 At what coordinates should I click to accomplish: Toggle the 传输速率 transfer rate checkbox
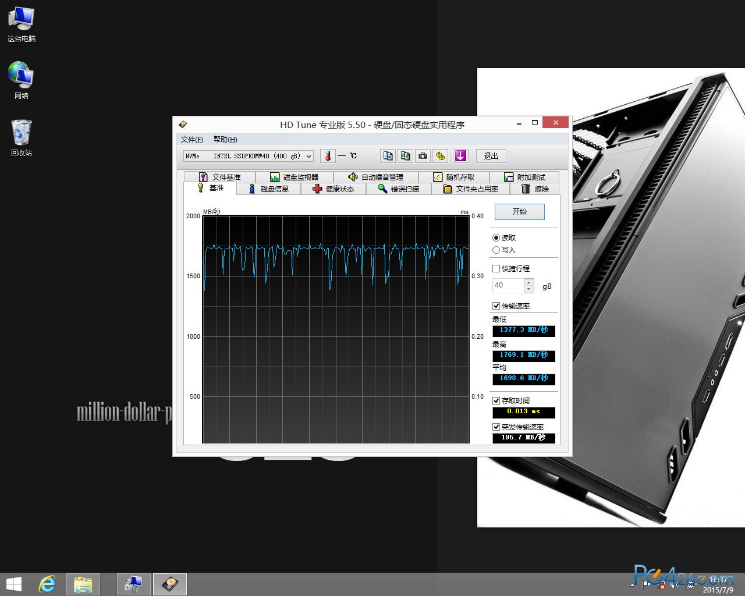496,306
